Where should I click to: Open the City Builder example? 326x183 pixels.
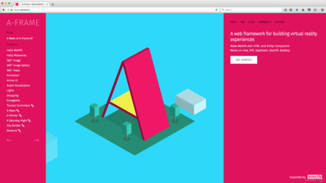click(16, 126)
